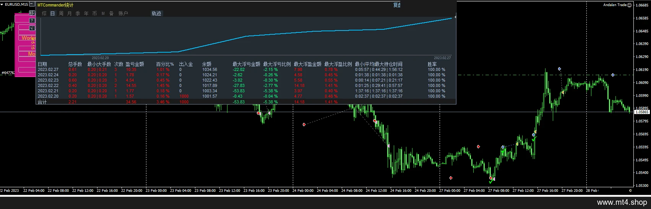Click the 日期 column header
Screen dimensions: 651x209
[x=42, y=64]
